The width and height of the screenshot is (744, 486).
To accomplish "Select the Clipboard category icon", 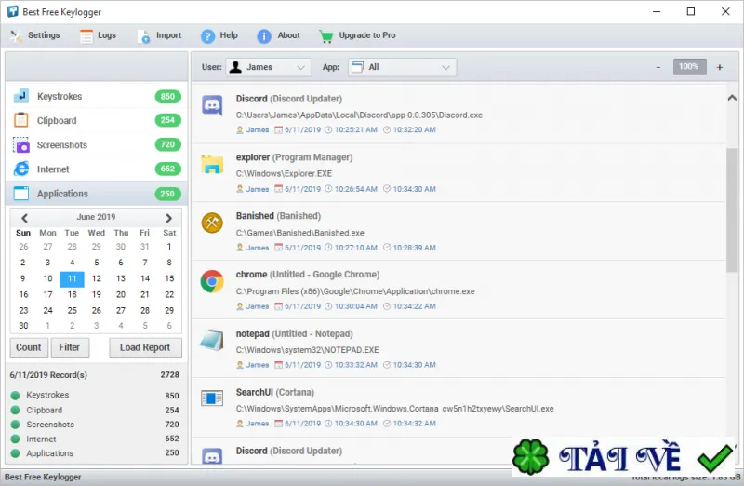I will [20, 120].
